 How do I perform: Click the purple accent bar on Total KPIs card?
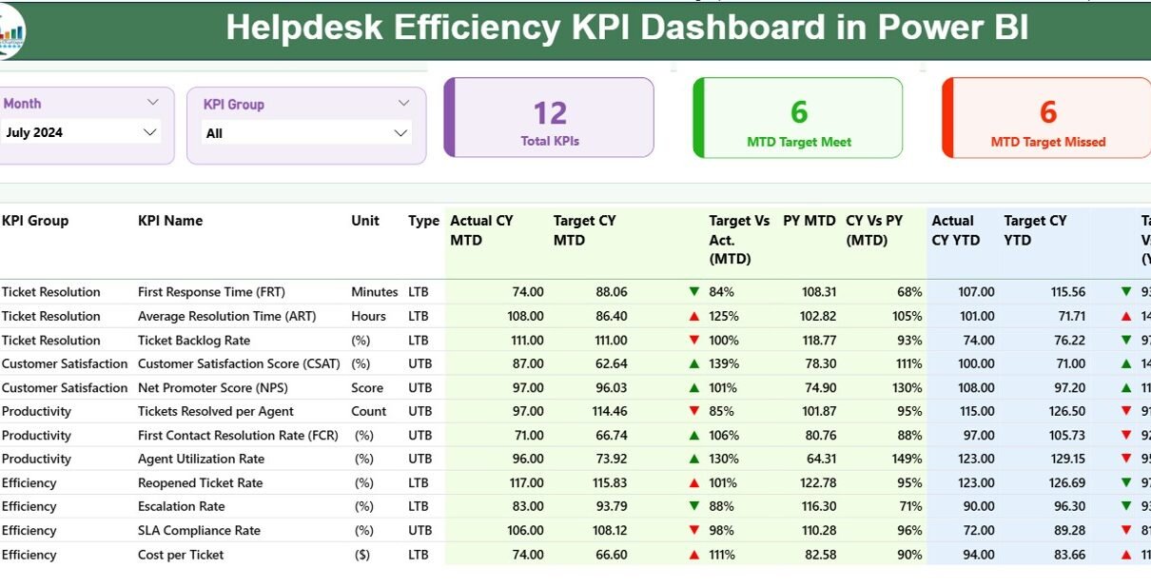coord(449,118)
